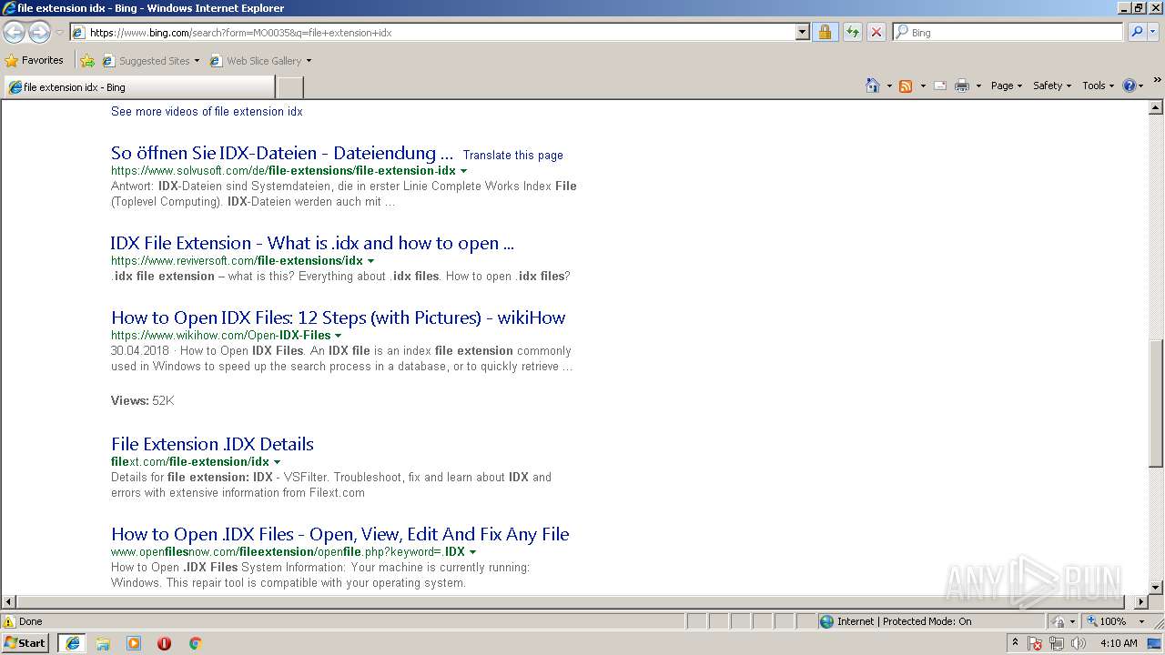The image size is (1165, 655).
Task: Open the recent pages dropdown arrow
Action: pos(59,33)
